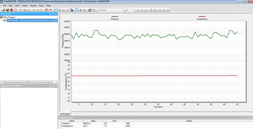
Task: Save the project with floppy disk icon
Action: coord(7,10)
